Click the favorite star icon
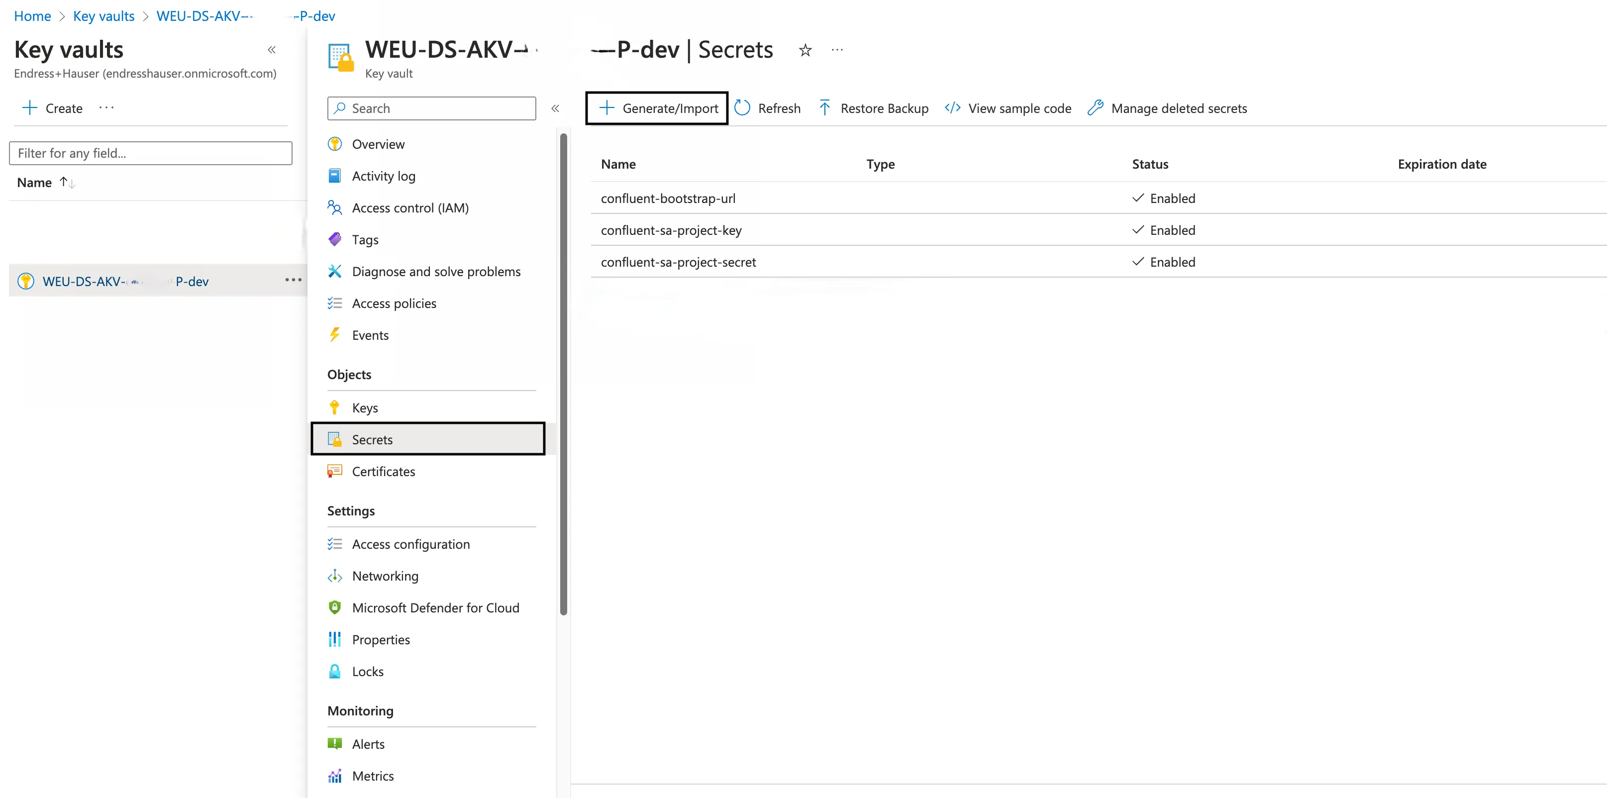 805,50
